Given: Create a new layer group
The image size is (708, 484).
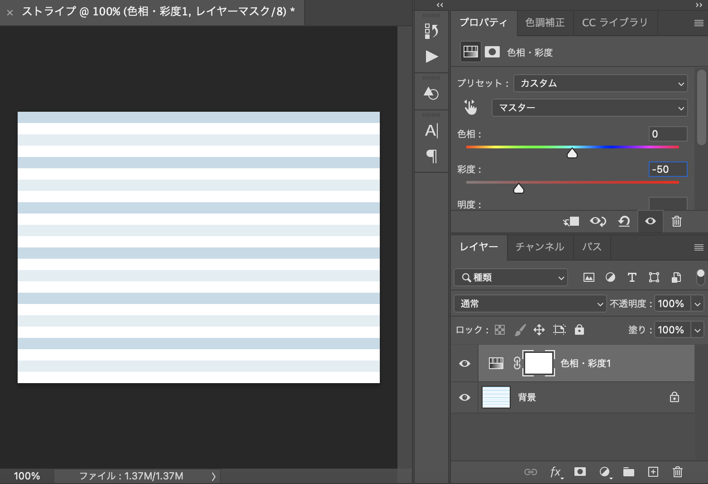Looking at the screenshot, I should tap(629, 472).
